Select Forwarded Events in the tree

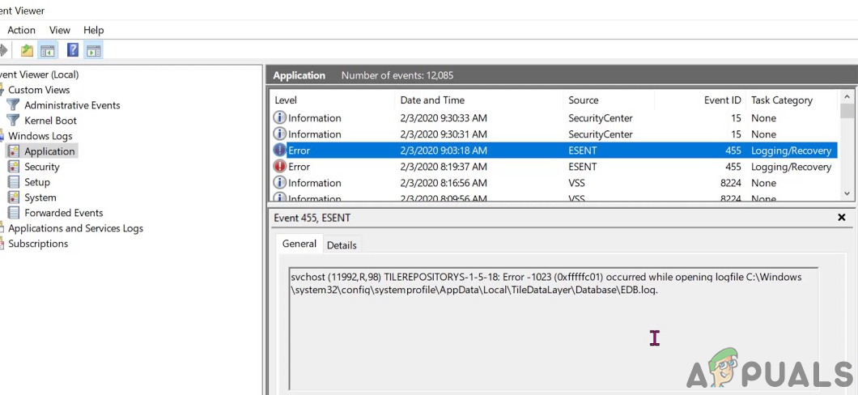click(x=63, y=213)
